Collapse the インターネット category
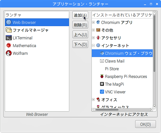This screenshot has height=133, width=161. [93, 45]
